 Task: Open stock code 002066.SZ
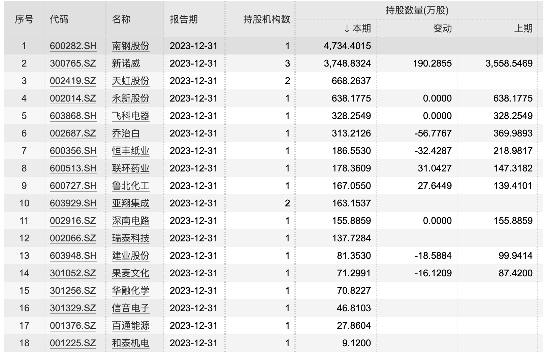point(73,238)
